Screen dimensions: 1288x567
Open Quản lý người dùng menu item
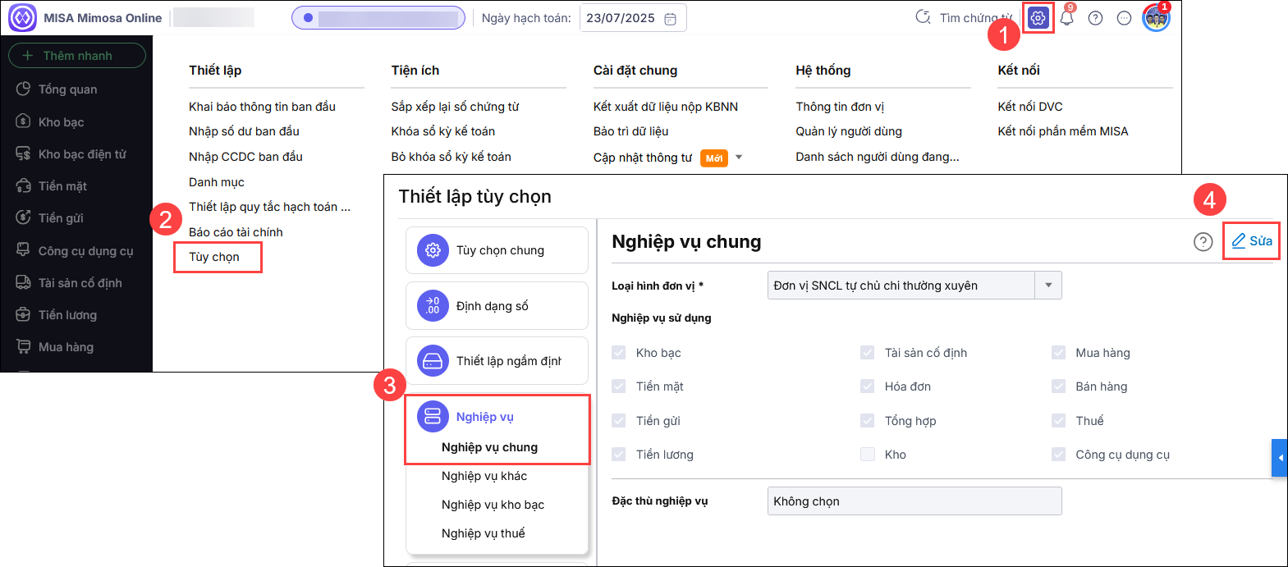pos(849,131)
